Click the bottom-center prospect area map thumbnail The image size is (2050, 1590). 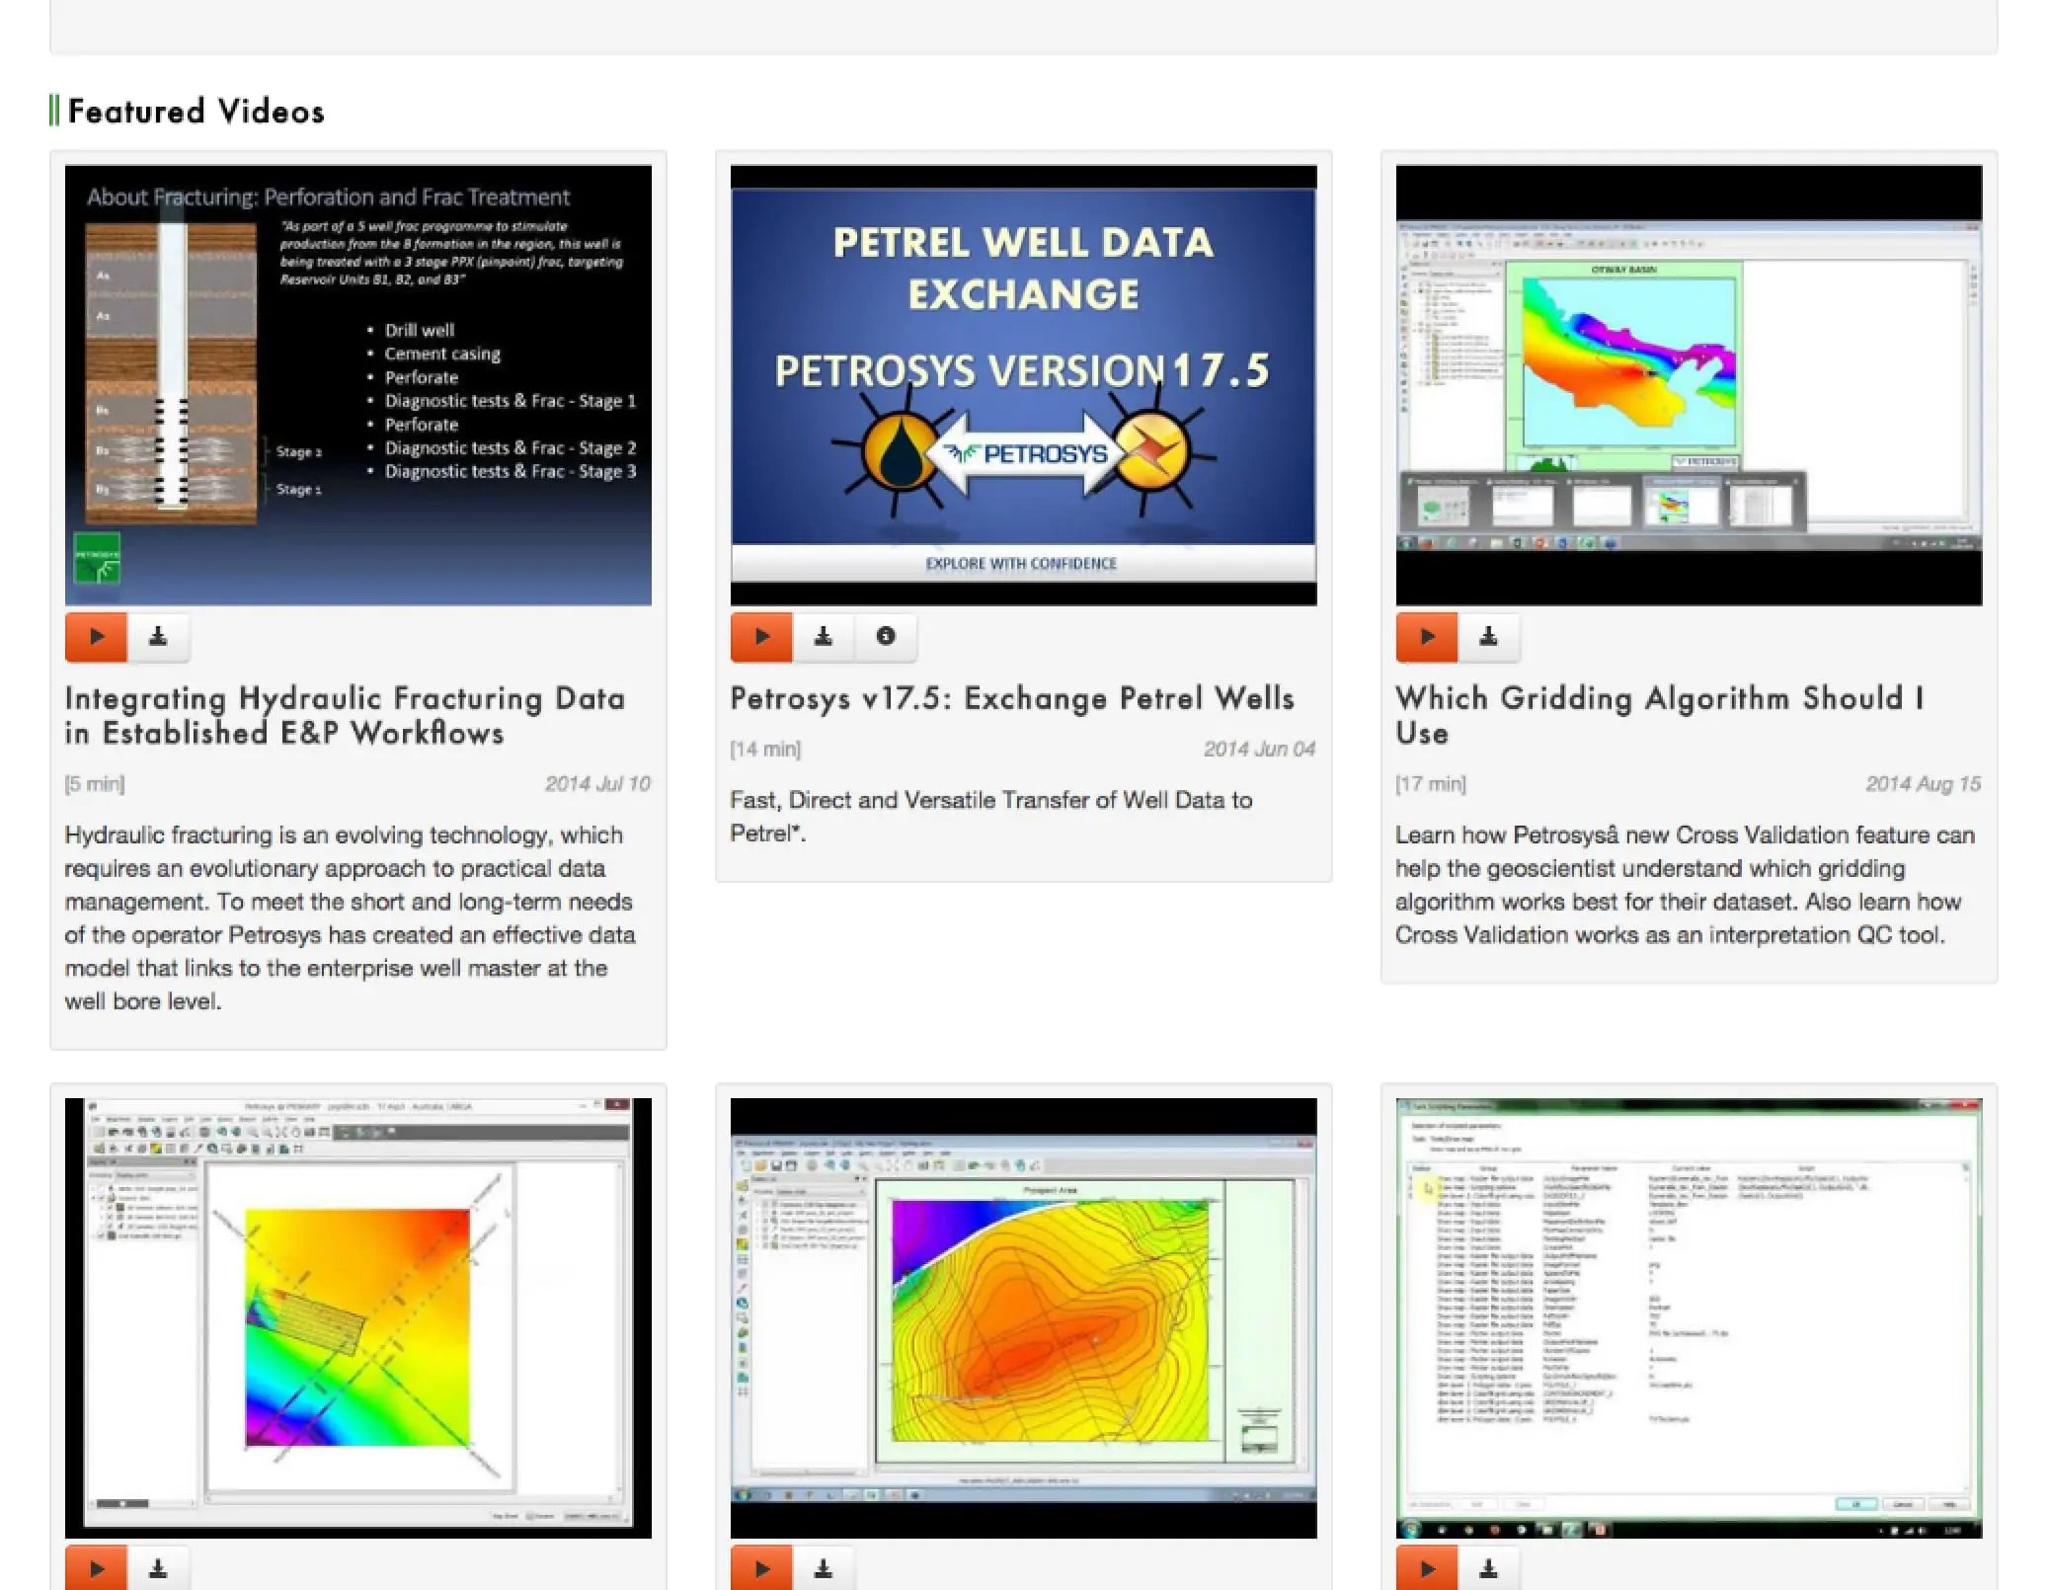click(x=1023, y=1315)
